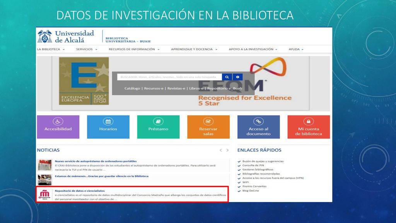This screenshot has width=396, height=223.
Task: Click the purple Accesibilidad tile
Action: [x=58, y=127]
